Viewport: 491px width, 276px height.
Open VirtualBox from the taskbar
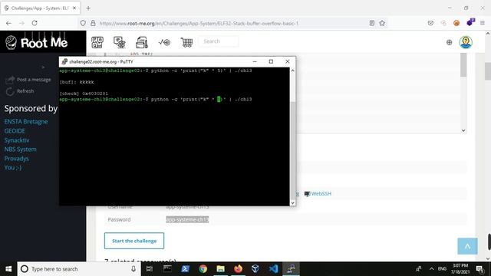pos(255,269)
